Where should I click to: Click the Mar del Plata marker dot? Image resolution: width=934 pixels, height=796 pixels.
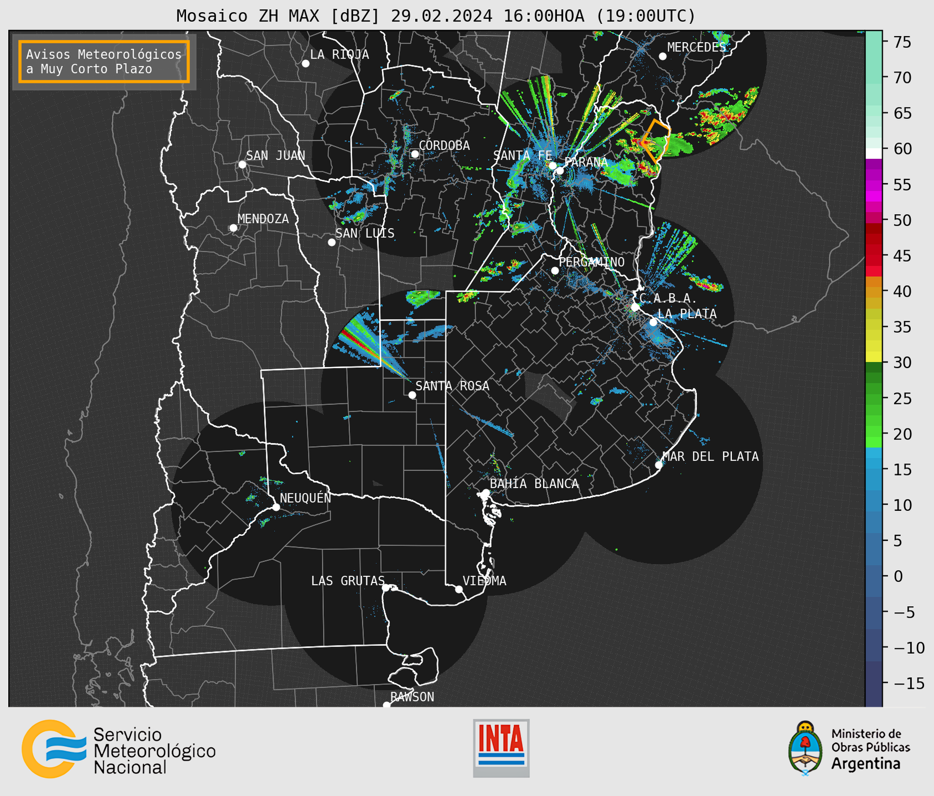pos(659,465)
